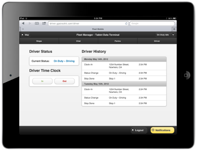The width and height of the screenshot is (197, 151).
Task: Switch to the Stops tab
Action: [x=39, y=41]
